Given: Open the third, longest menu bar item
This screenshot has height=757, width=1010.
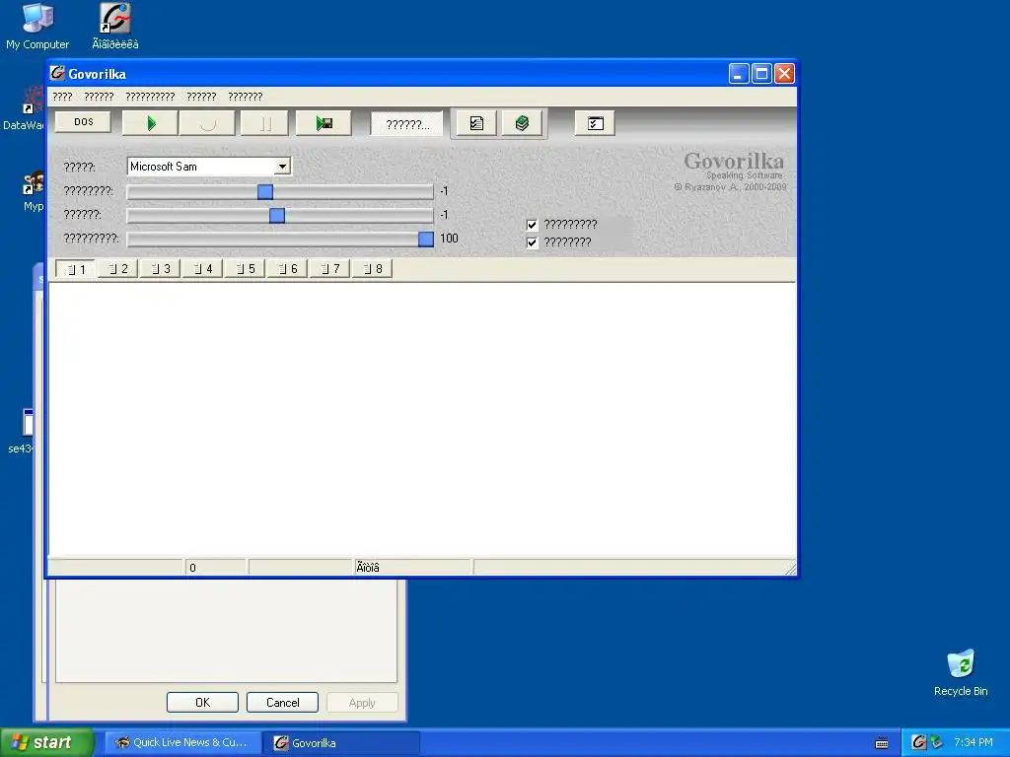Looking at the screenshot, I should tap(150, 97).
